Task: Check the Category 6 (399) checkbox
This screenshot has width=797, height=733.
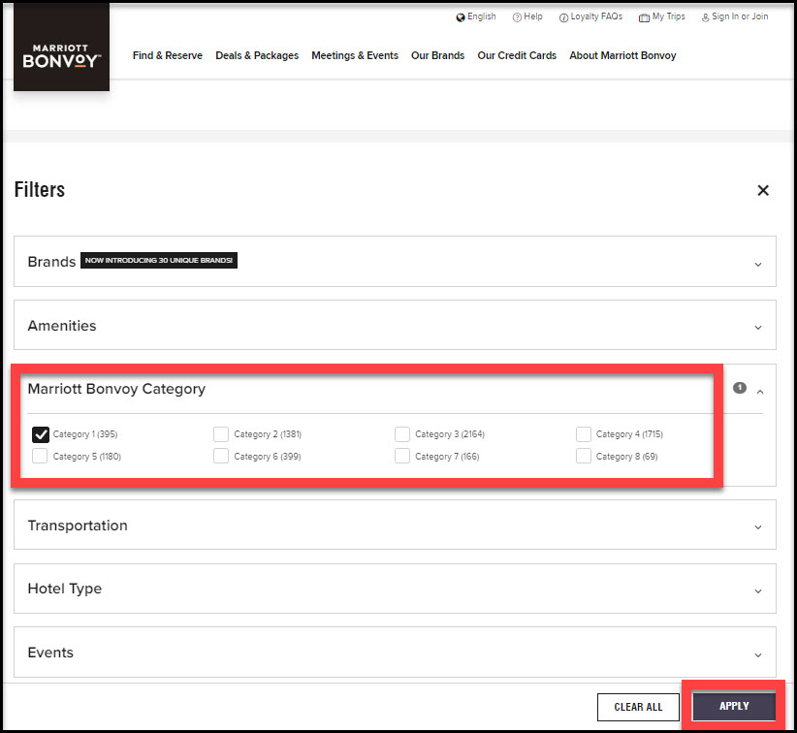Action: [x=221, y=456]
